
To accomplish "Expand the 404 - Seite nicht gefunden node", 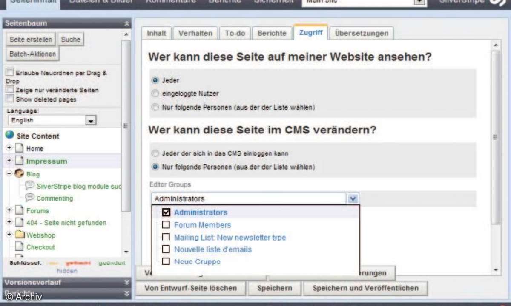I will 9,222.
